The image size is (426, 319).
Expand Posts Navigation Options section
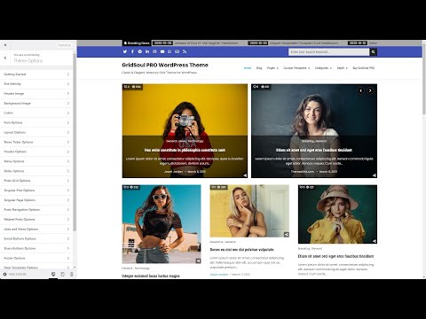(36, 210)
